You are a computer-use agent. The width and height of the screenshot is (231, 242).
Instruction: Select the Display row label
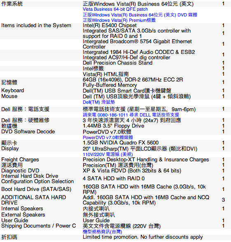10,149
